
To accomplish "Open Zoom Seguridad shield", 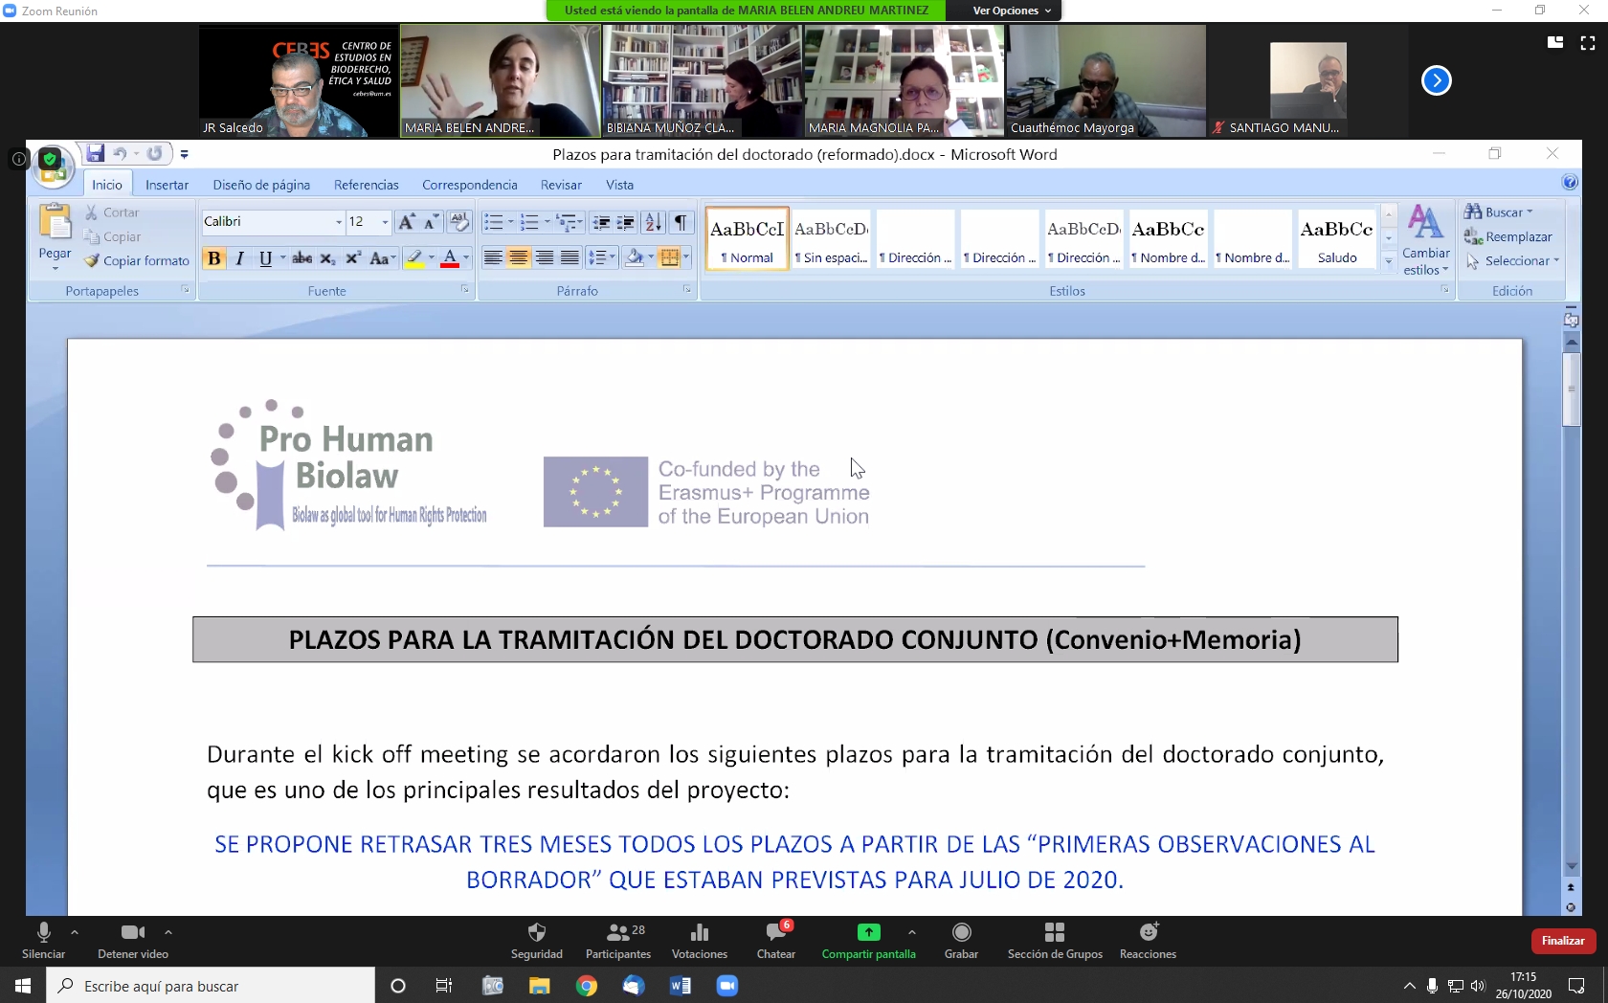I will tap(537, 941).
